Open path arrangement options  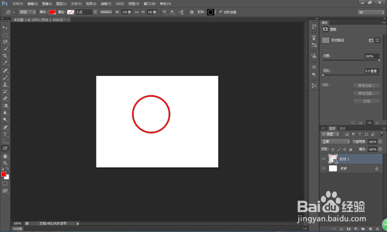[x=181, y=12]
